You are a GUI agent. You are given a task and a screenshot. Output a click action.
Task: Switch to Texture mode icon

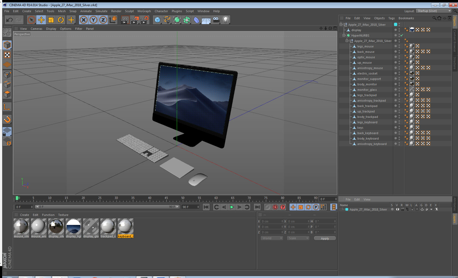coord(7,55)
